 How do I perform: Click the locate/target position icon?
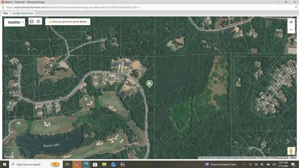(x=38, y=22)
